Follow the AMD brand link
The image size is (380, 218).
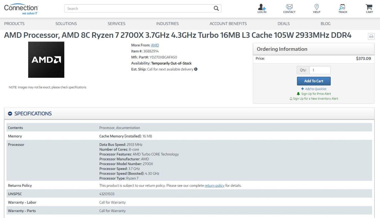[155, 45]
